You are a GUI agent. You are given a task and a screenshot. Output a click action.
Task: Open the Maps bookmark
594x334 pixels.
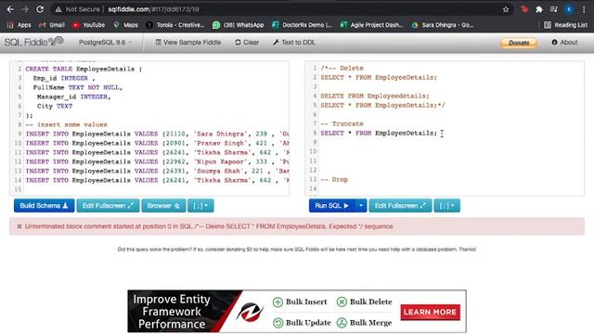point(126,25)
